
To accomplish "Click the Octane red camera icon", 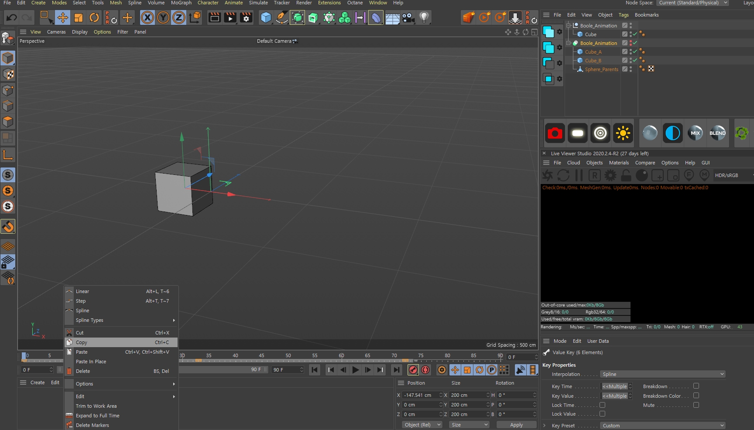I will click(x=555, y=133).
